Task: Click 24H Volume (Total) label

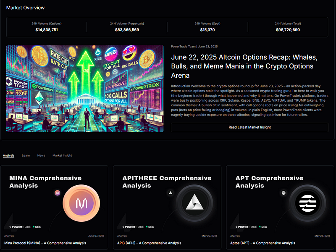Action: tap(288, 24)
